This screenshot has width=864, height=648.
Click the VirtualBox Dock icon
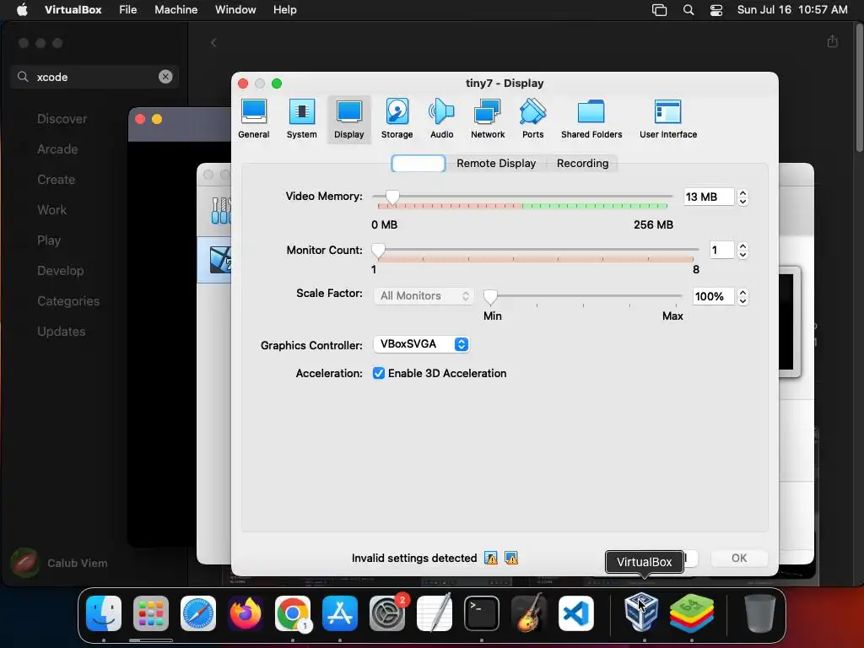click(641, 613)
